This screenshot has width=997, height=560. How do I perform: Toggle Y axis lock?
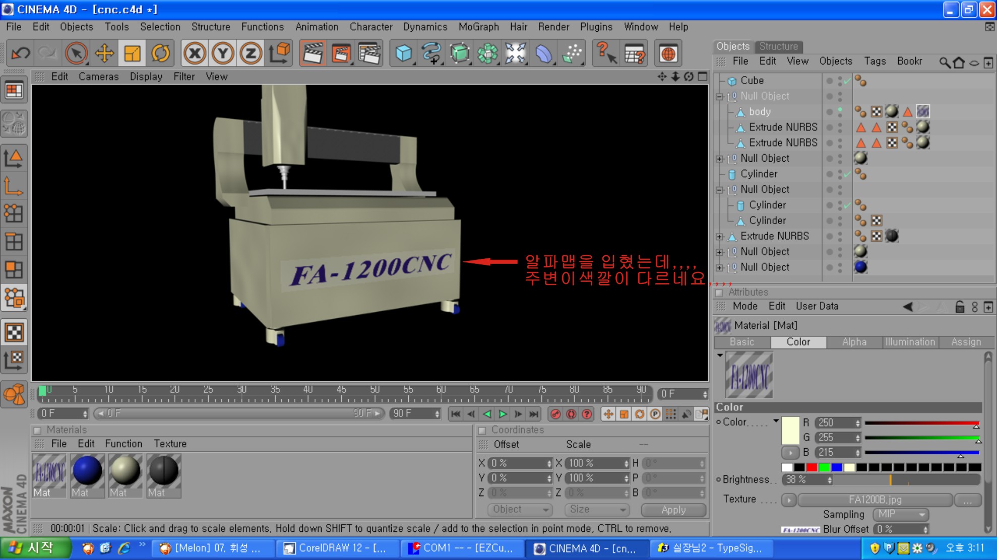(x=222, y=53)
